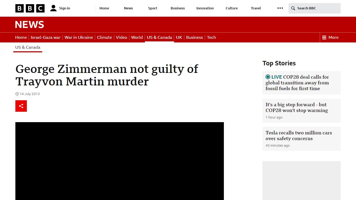Click the Top Stories heading

tap(279, 63)
